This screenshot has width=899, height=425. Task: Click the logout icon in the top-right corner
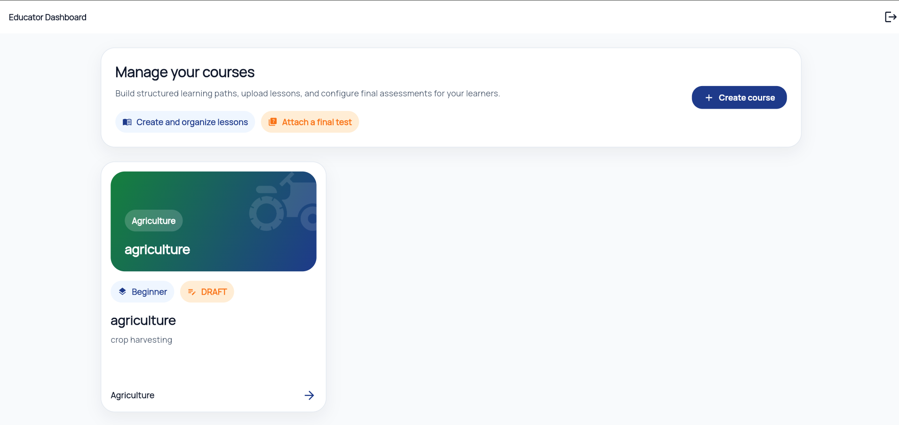click(891, 16)
